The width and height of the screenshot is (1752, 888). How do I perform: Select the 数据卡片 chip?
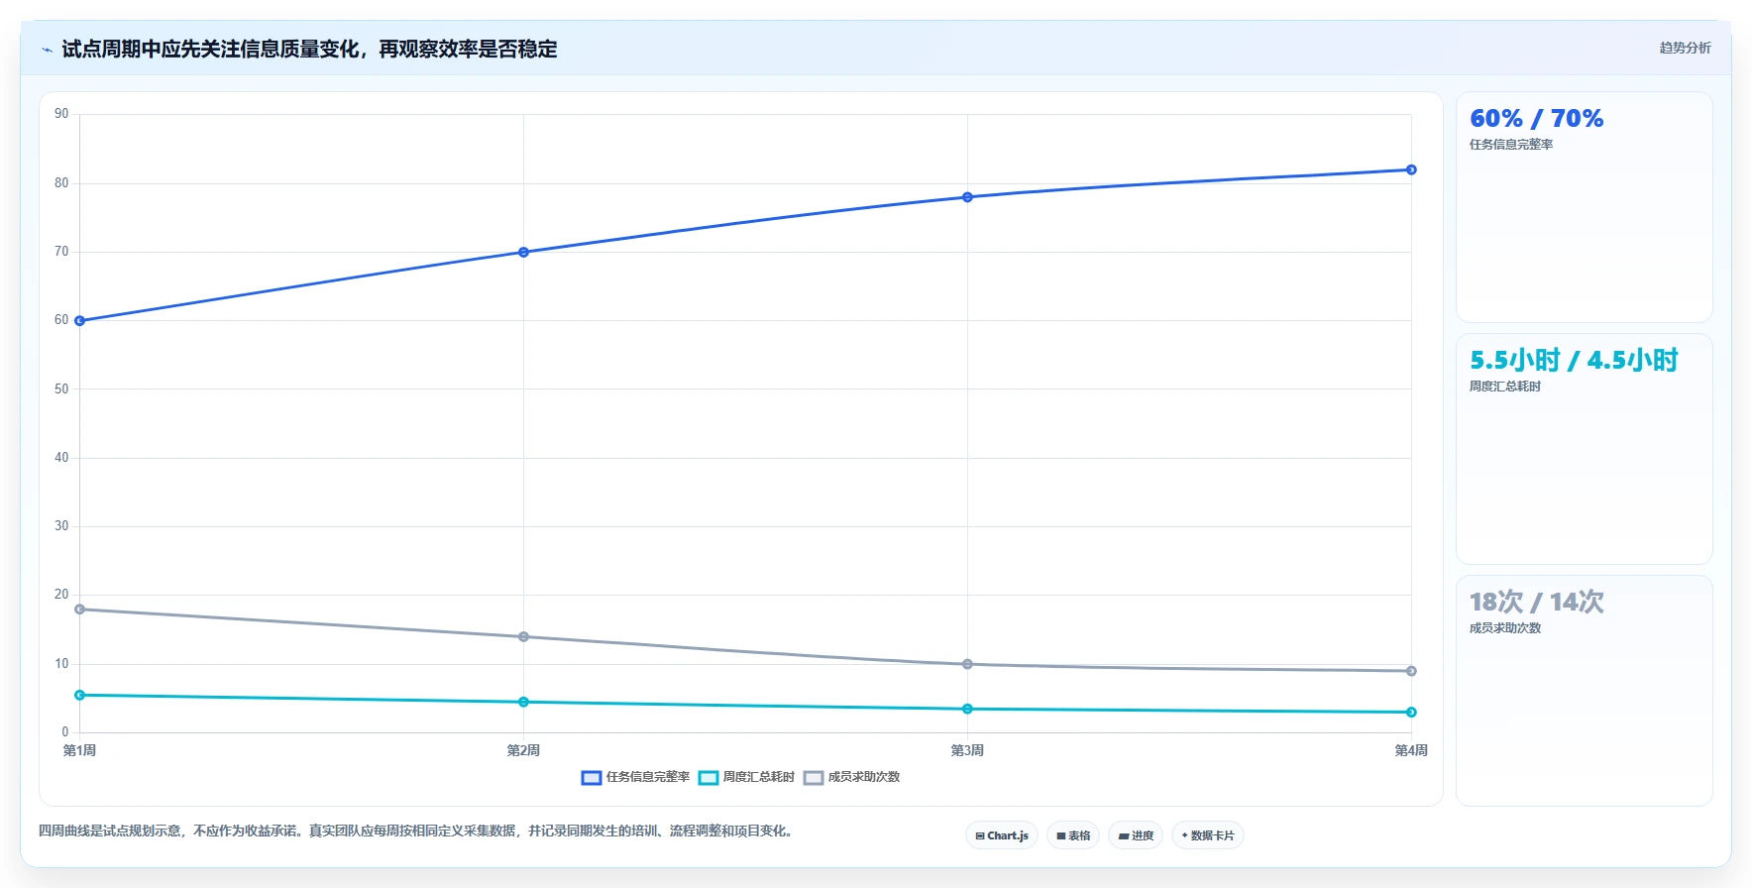click(x=1208, y=835)
